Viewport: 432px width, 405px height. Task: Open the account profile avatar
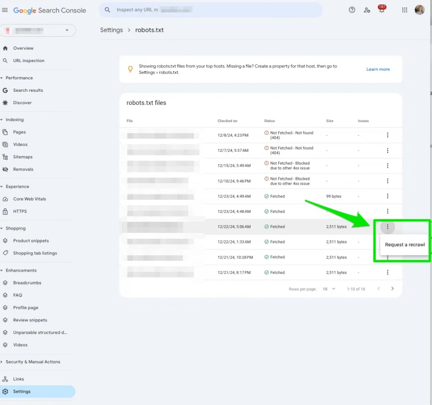click(x=420, y=10)
